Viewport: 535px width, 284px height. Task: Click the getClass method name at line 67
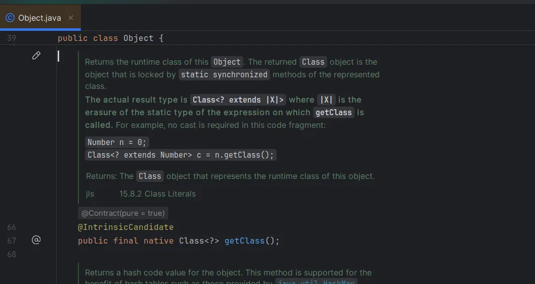[x=244, y=241]
